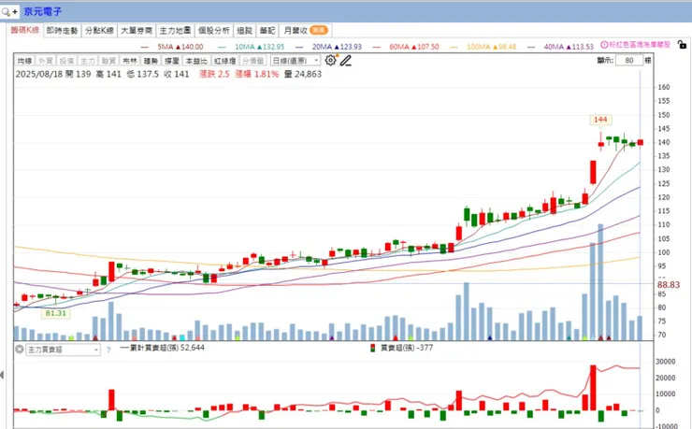692x429 pixels.
Task: Click the 20MA legend entry
Action: click(329, 47)
